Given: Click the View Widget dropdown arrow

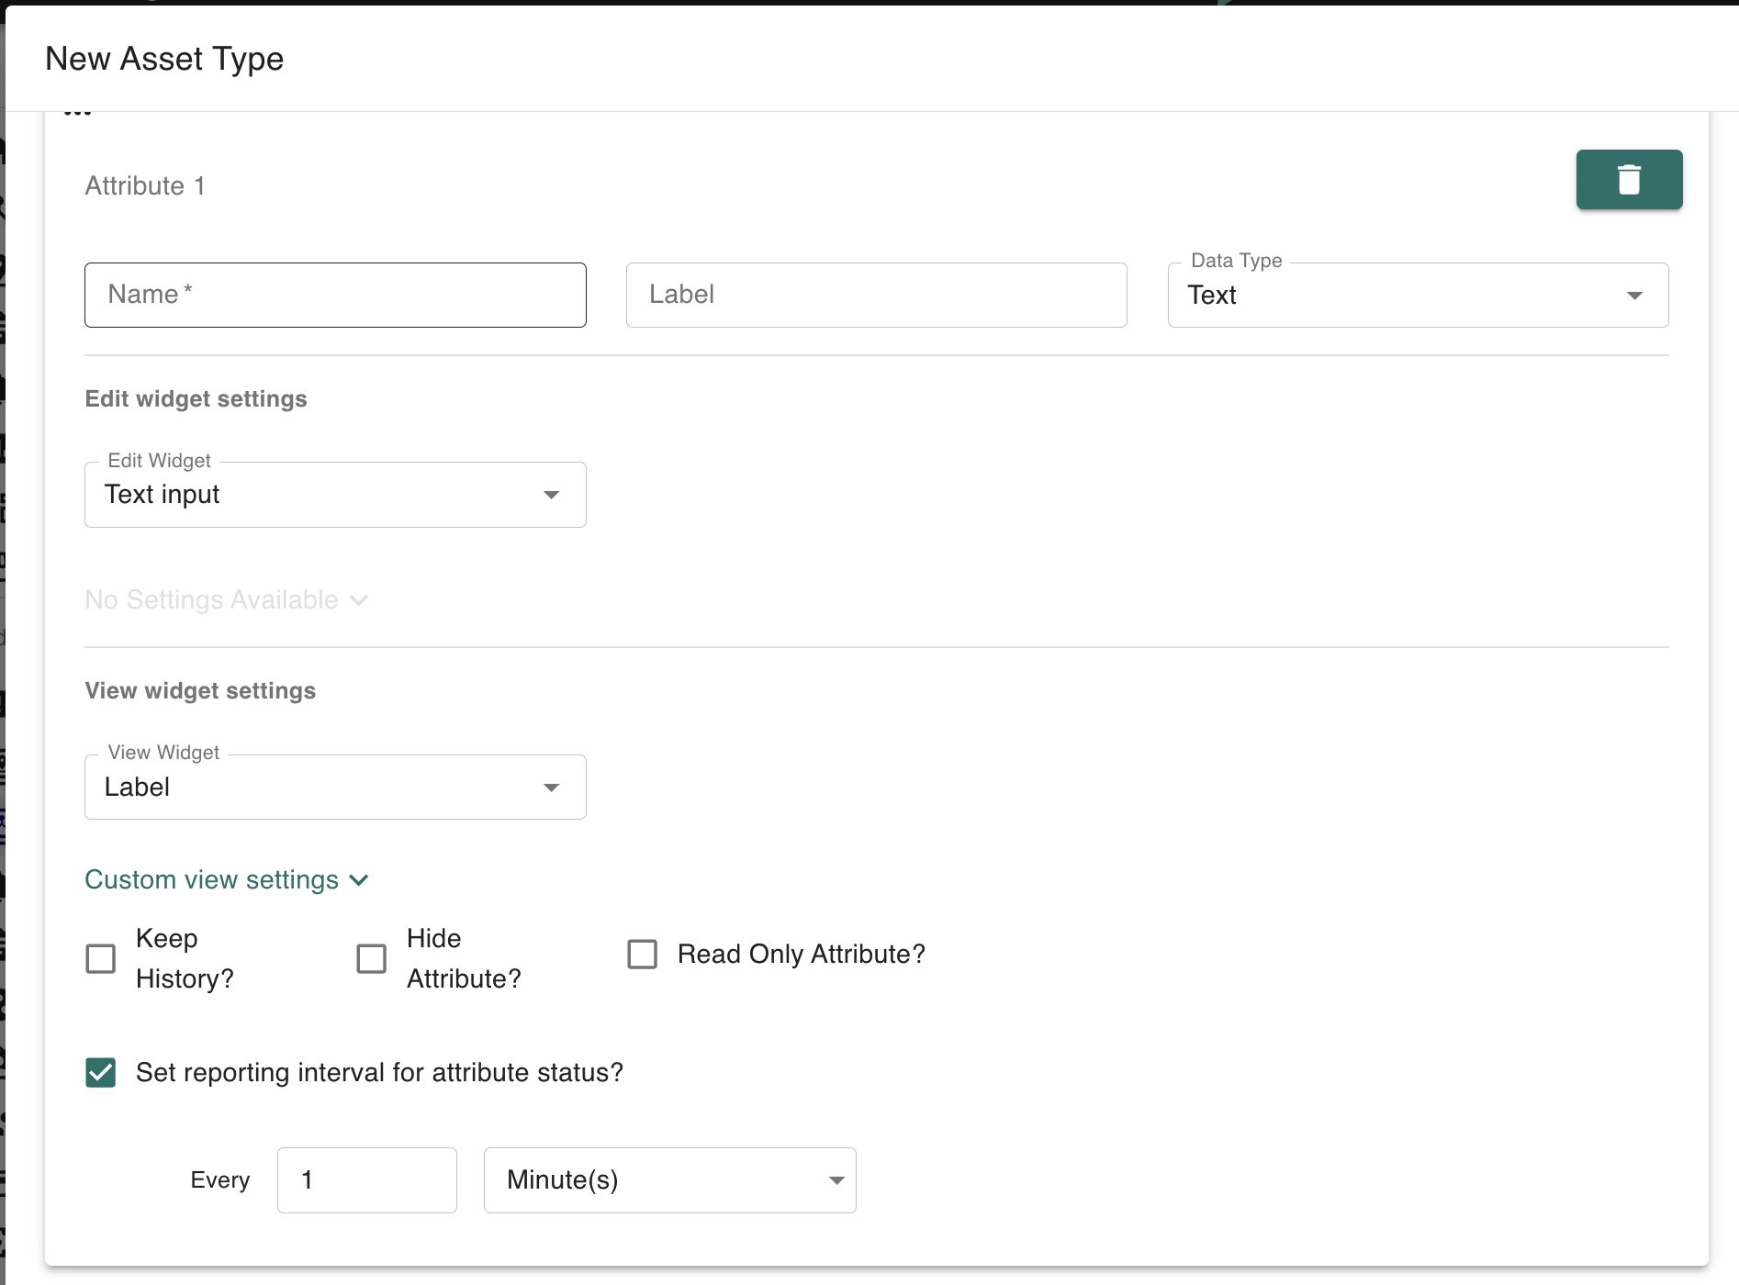Looking at the screenshot, I should point(551,788).
